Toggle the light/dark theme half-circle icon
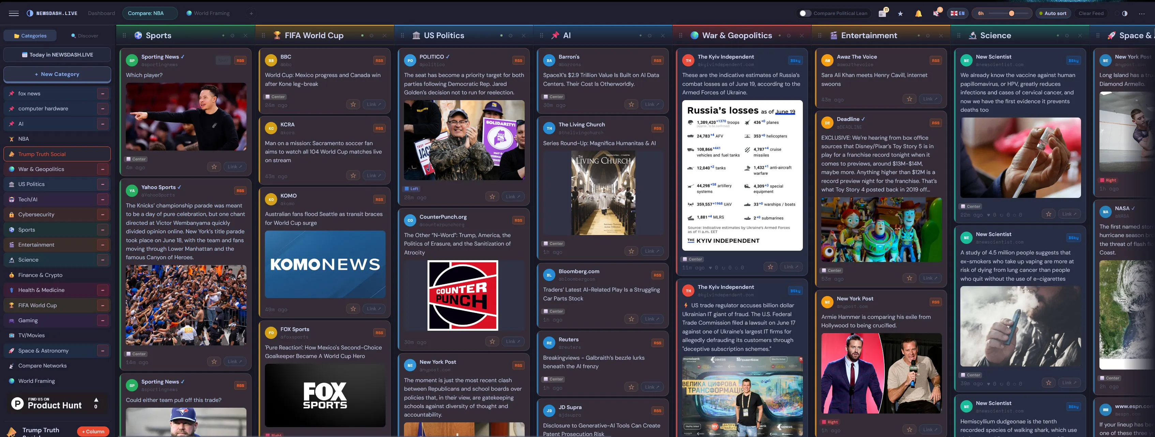1155x437 pixels. coord(1125,13)
